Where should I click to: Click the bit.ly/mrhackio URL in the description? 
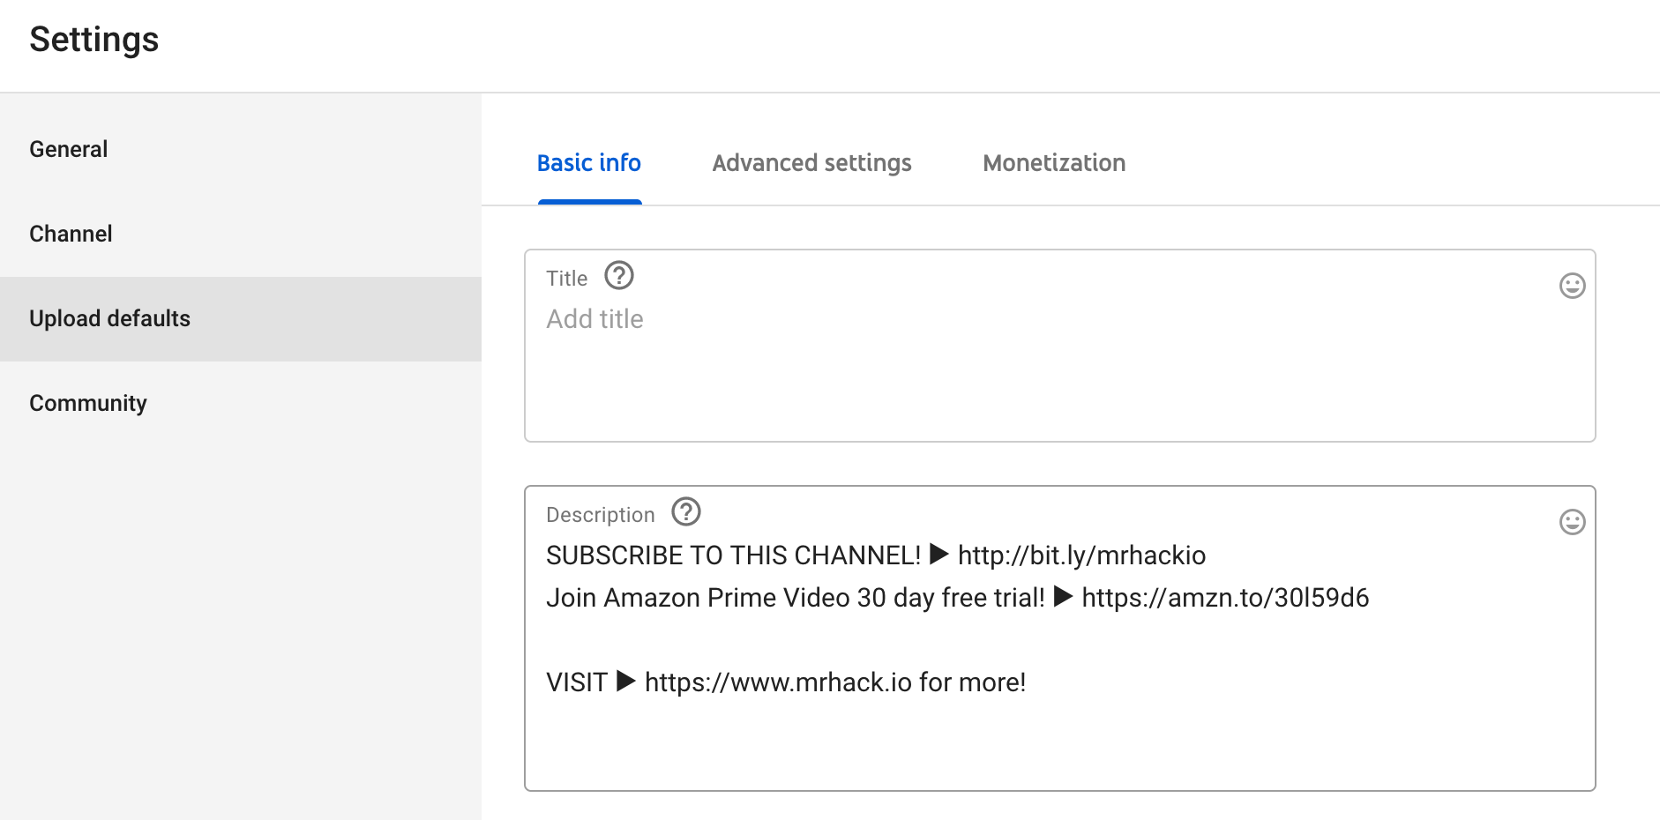coord(1081,555)
